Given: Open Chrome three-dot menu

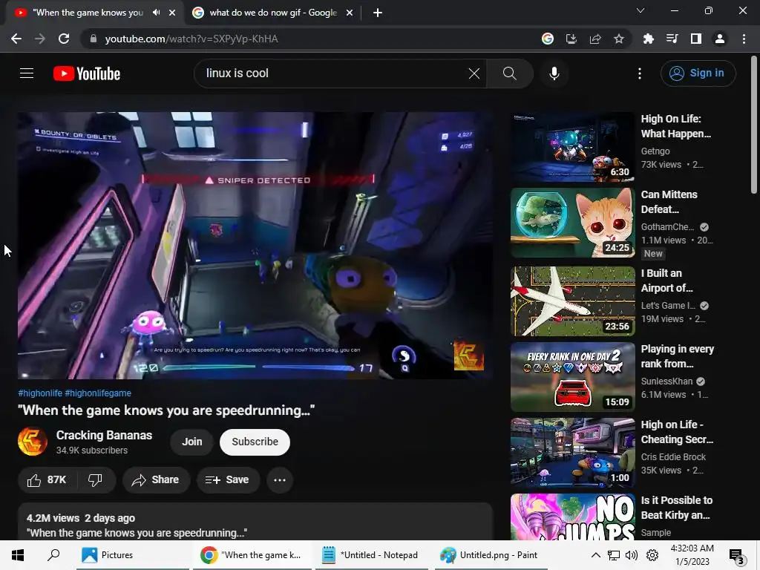Looking at the screenshot, I should tap(744, 39).
